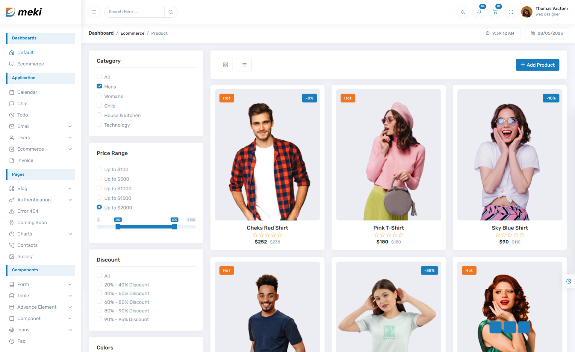Screen dimensions: 575x352
Task: Go to Ecommerce breadcrumb link
Action: [x=132, y=33]
